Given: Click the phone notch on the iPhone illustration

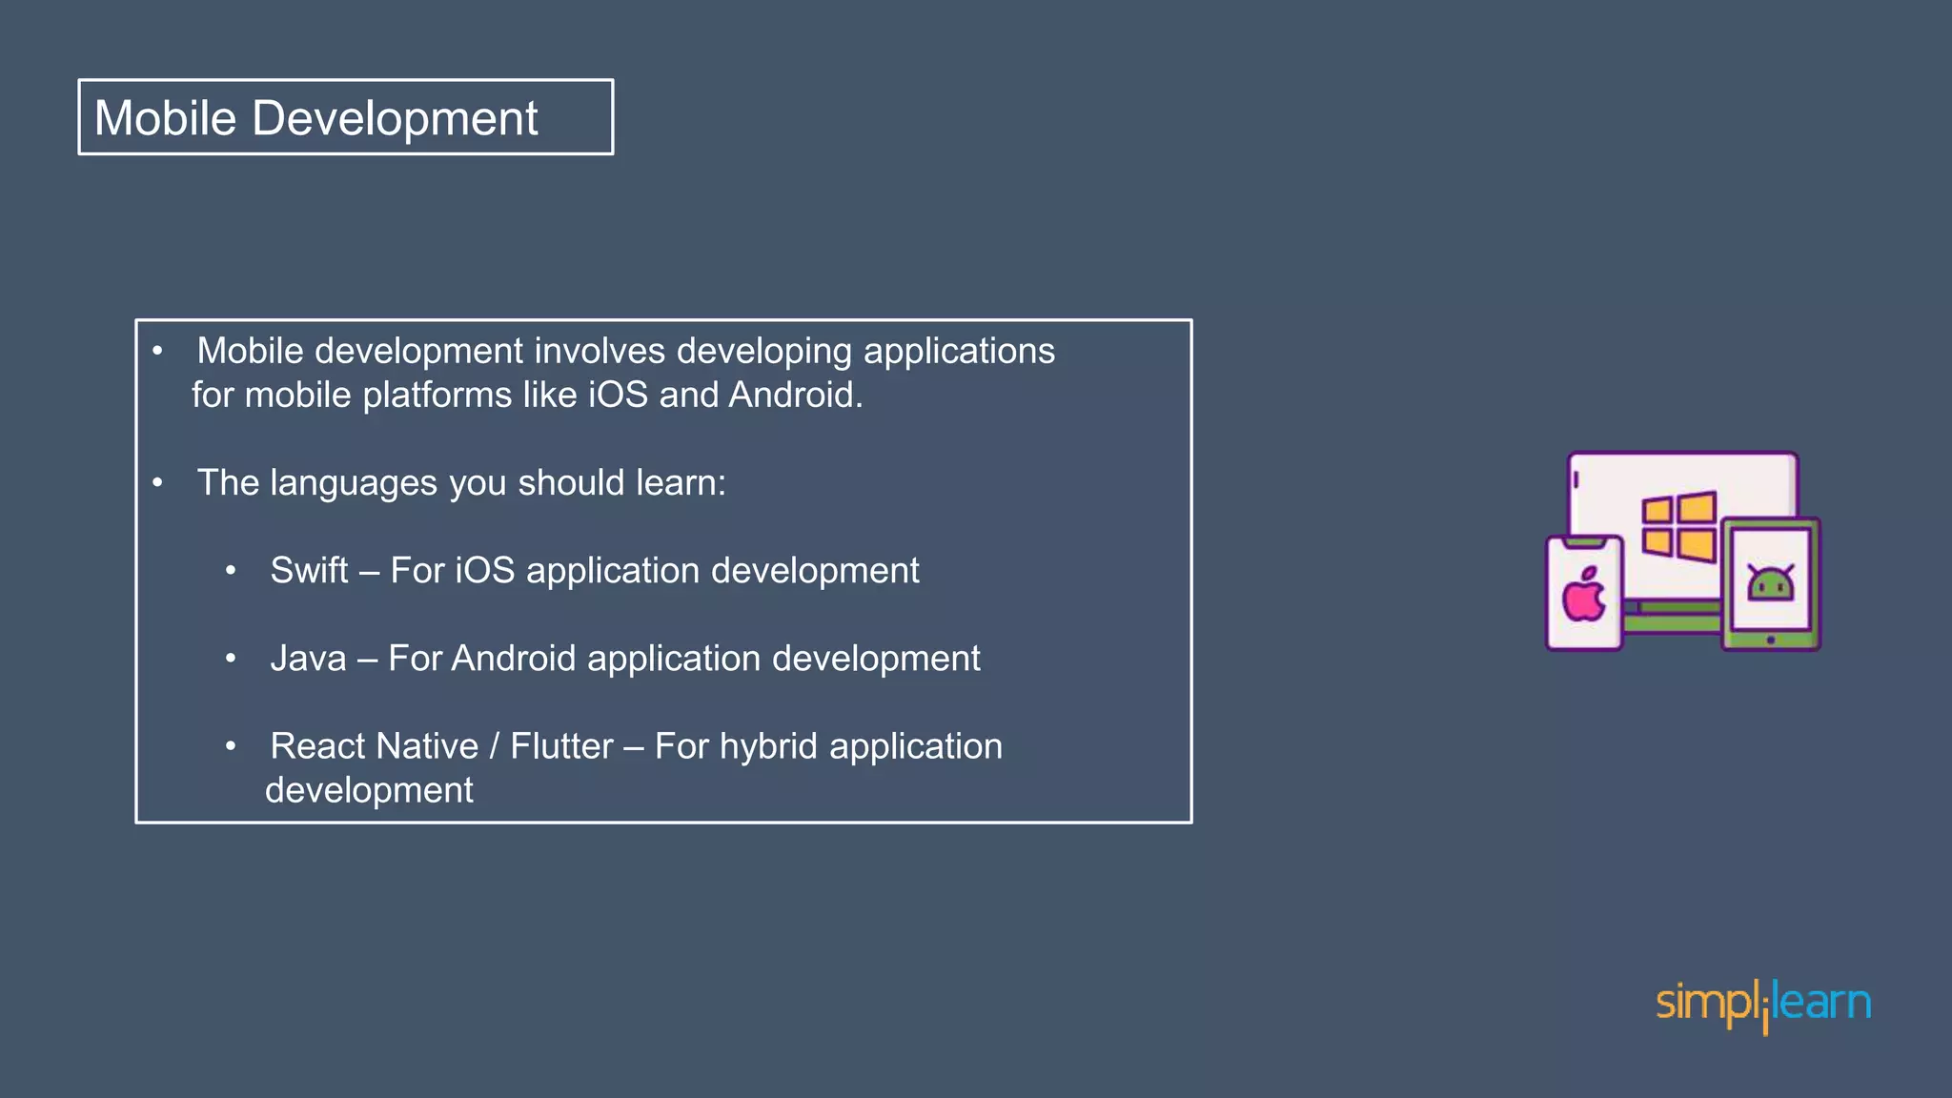Looking at the screenshot, I should pyautogui.click(x=1584, y=543).
